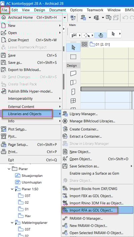Image resolution: width=134 pixels, height=237 pixels.
Task: Toggle the highlighted magic wand suspend-groups button
Action: coord(100,35)
